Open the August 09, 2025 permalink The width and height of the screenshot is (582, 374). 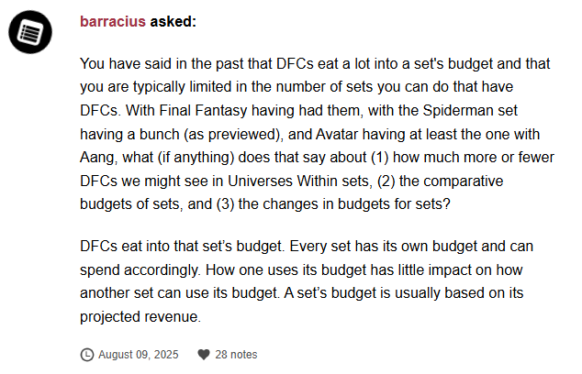pyautogui.click(x=138, y=354)
